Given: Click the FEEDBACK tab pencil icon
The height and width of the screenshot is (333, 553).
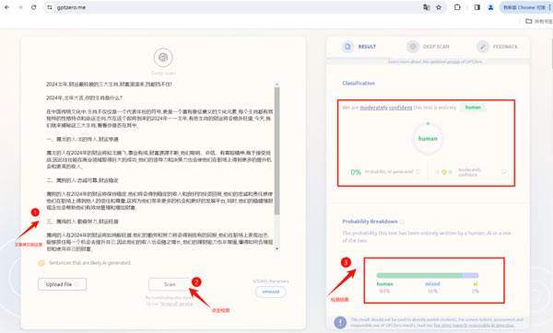Looking at the screenshot, I should [x=483, y=47].
